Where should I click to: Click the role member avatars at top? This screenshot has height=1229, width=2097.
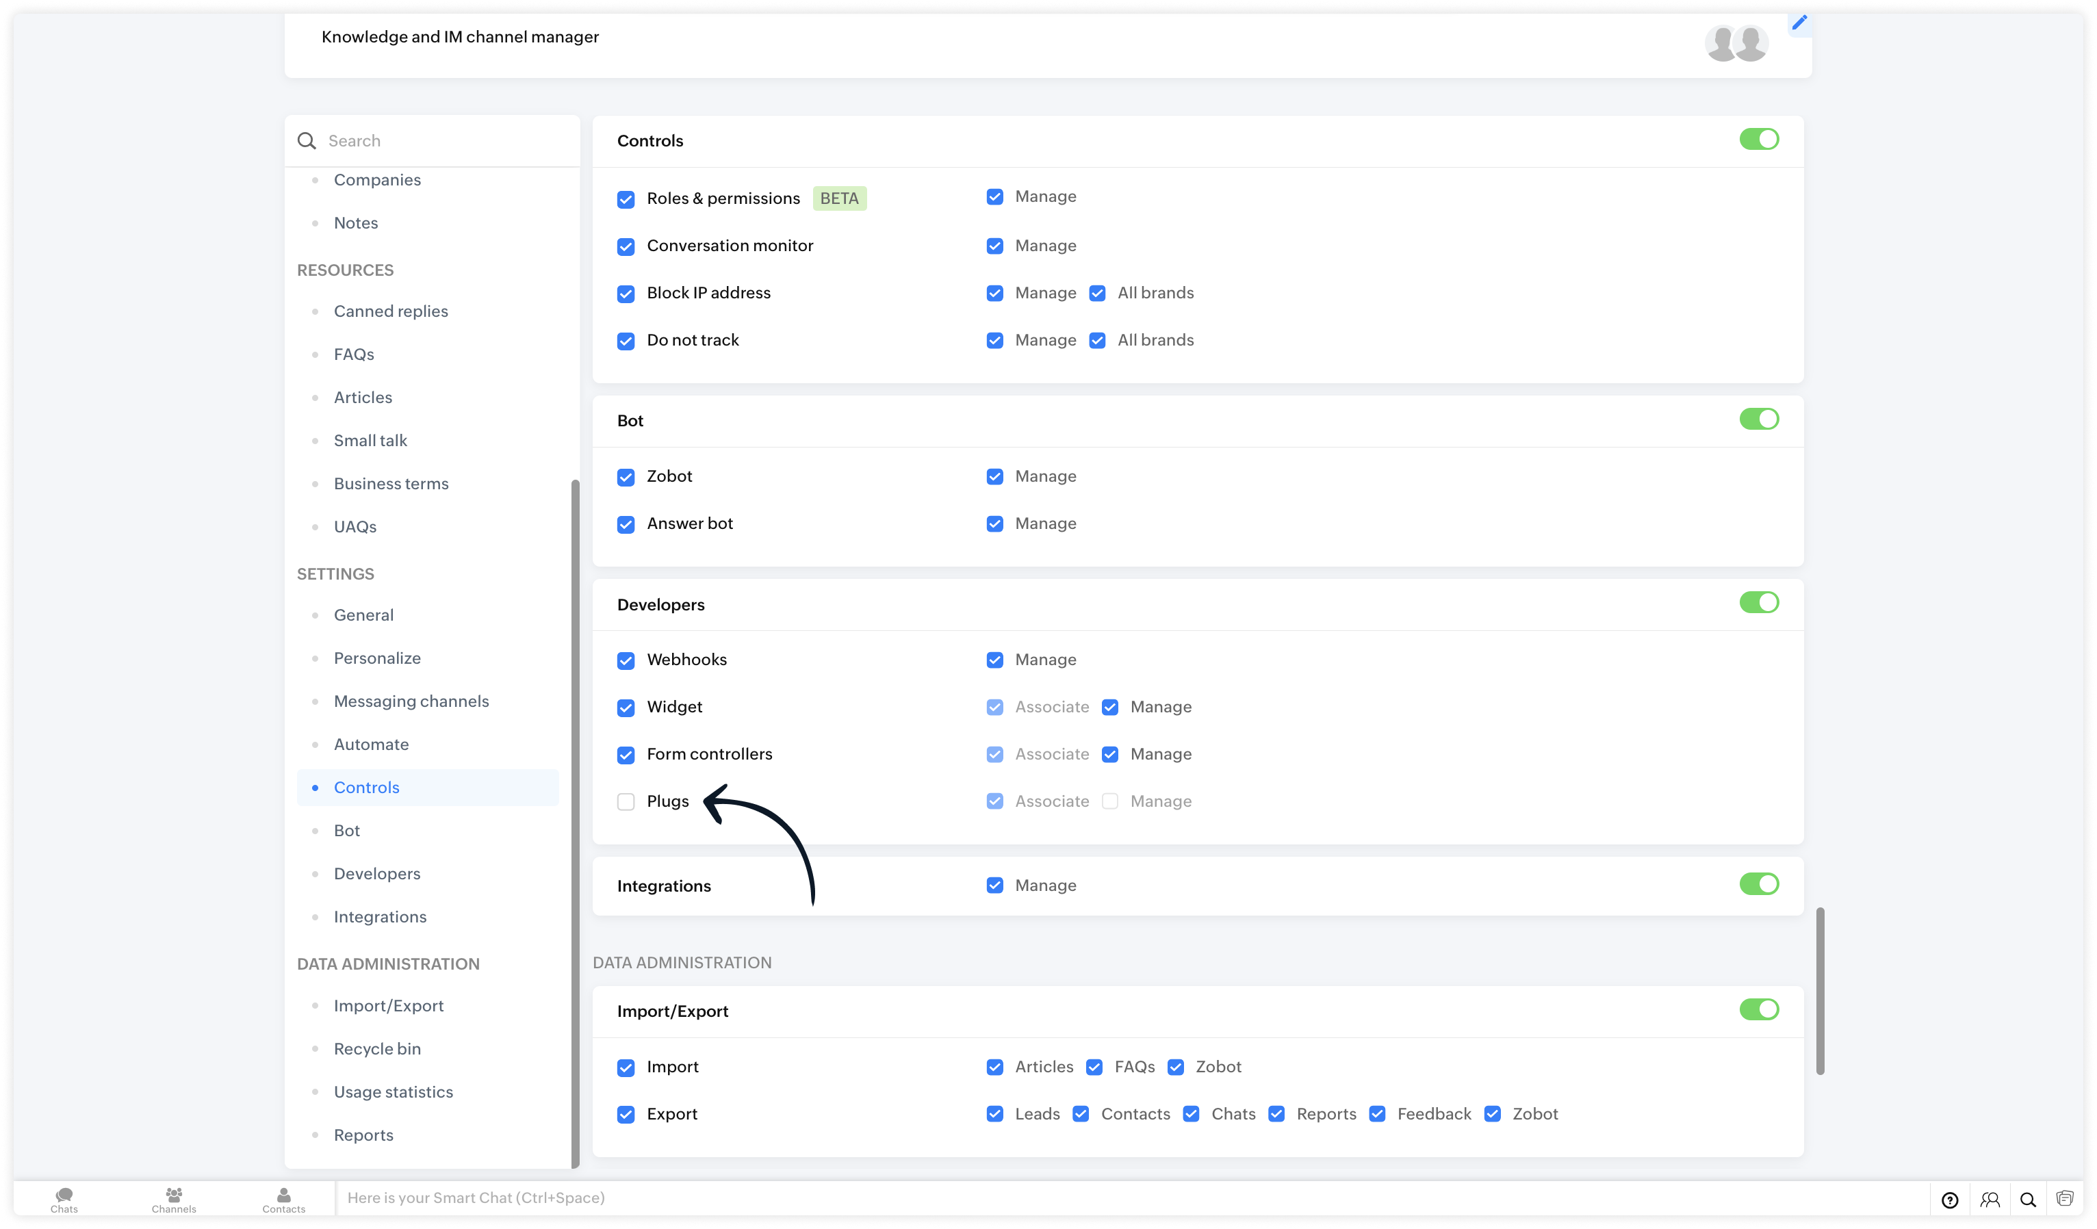click(x=1737, y=43)
